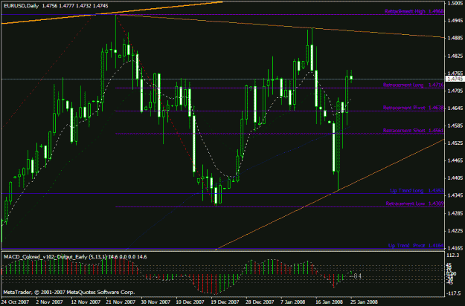Click the 1.4705 price axis value

pos(455,91)
